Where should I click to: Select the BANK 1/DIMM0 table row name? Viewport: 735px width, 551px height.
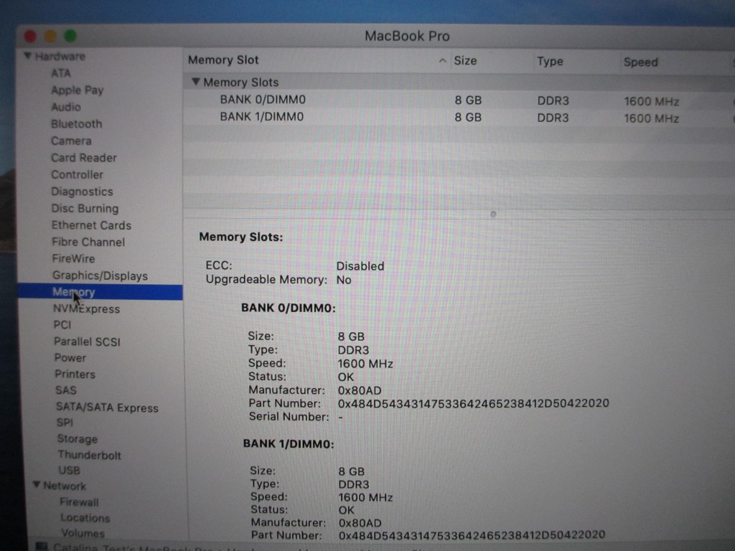(261, 117)
